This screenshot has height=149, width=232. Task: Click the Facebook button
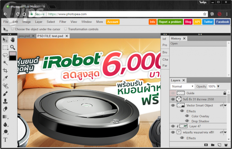pos(222,22)
